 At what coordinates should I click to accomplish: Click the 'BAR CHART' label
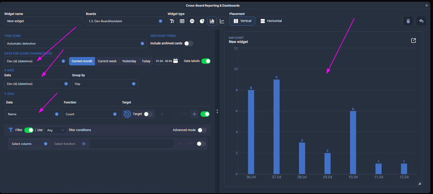point(235,38)
